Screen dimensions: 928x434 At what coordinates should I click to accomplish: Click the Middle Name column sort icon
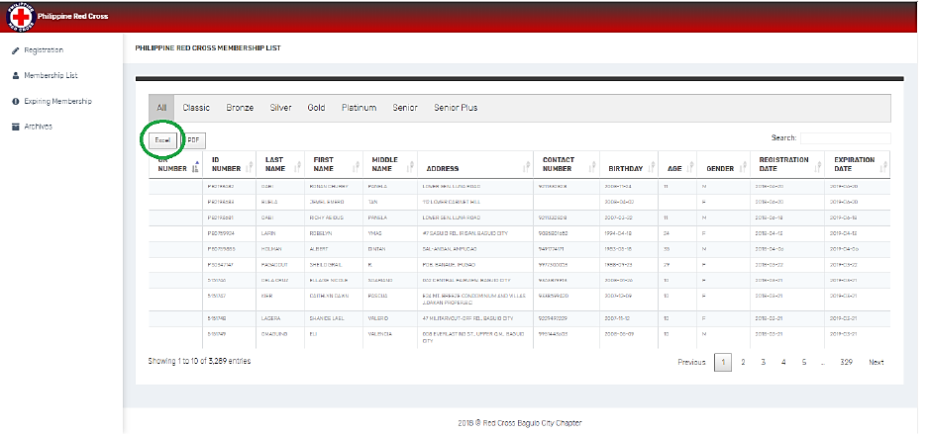[x=411, y=168]
